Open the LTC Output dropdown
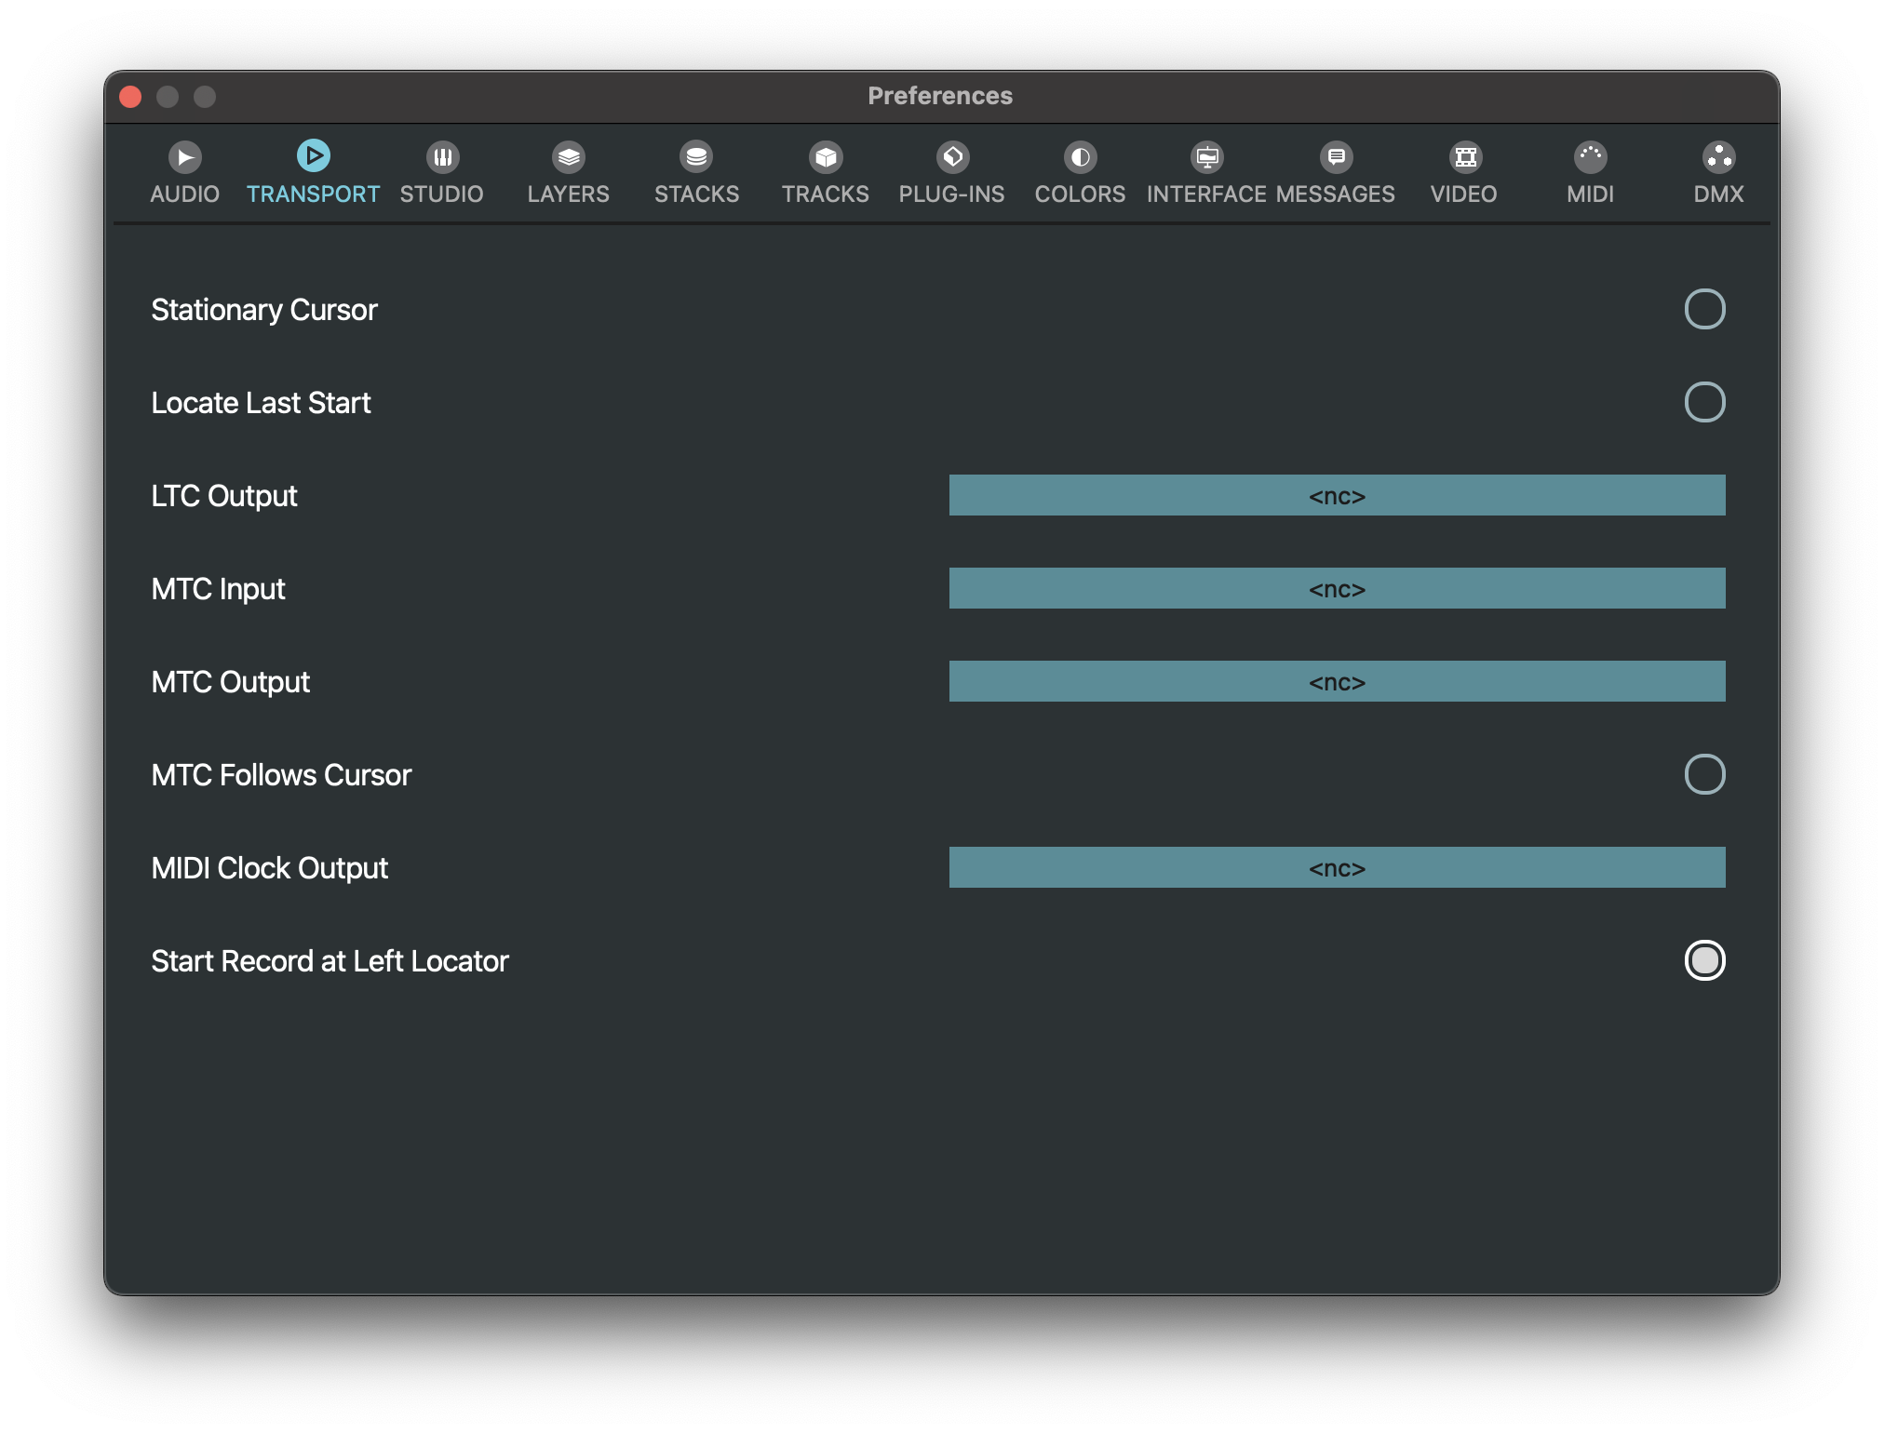Image resolution: width=1884 pixels, height=1433 pixels. [x=1337, y=495]
